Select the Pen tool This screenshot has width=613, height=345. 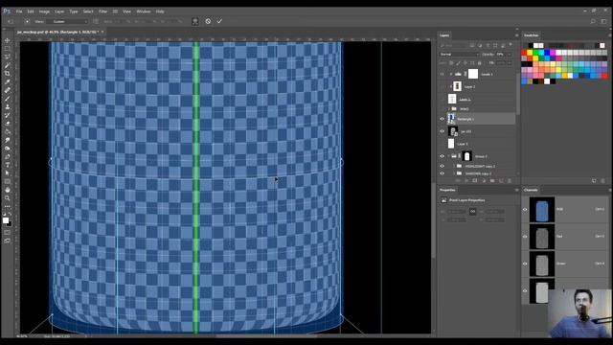click(x=7, y=157)
